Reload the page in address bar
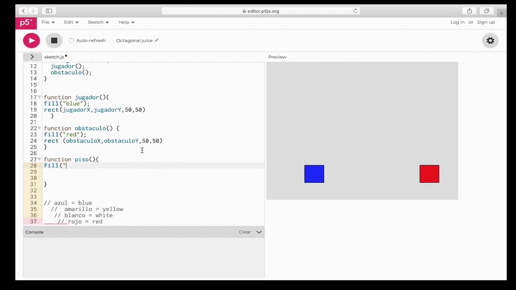 tap(356, 11)
